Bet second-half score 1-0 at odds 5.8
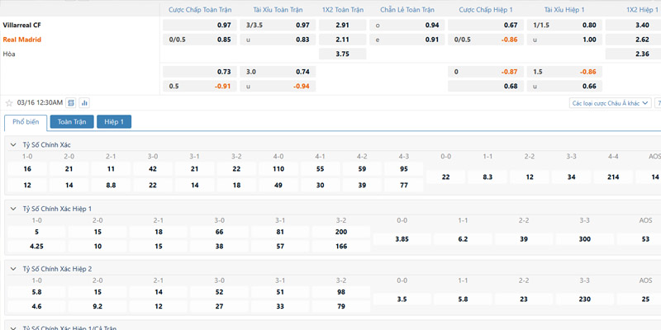The width and height of the screenshot is (661, 330). click(36, 292)
